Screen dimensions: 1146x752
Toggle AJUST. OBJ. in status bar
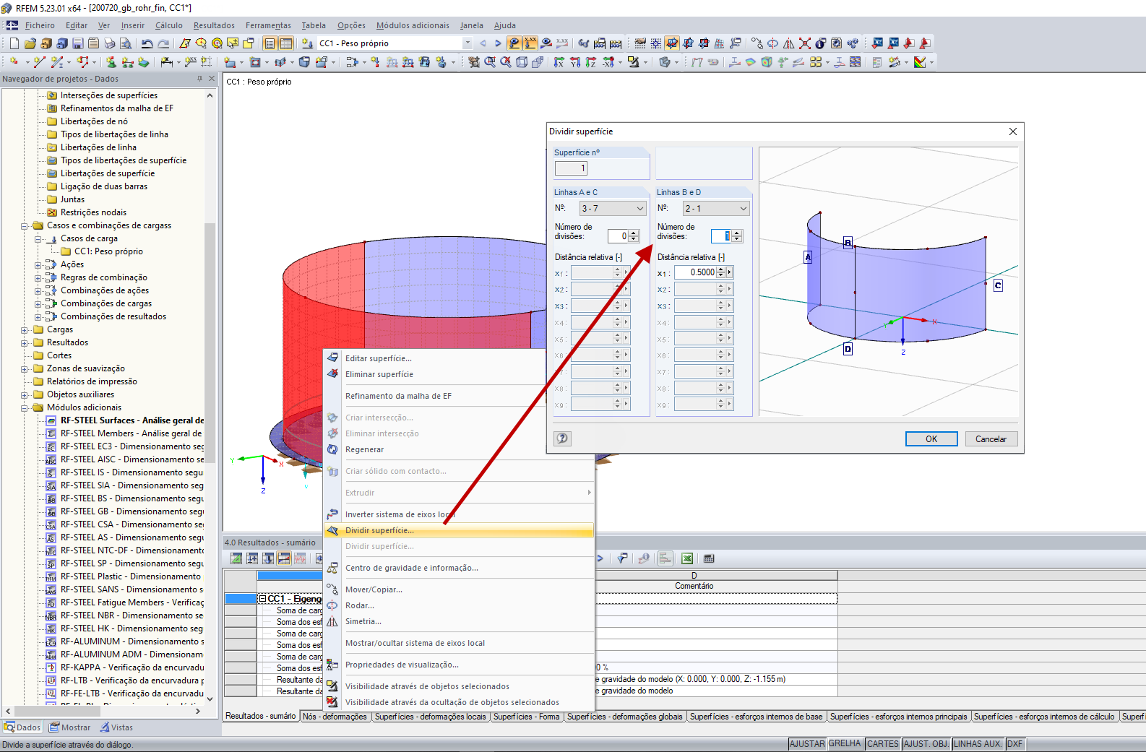pos(926,744)
